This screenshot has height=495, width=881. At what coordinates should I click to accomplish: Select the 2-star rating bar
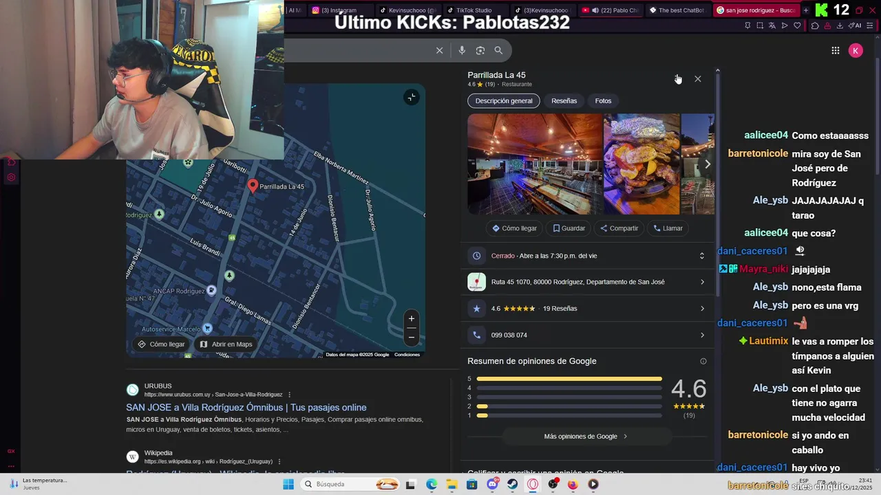569,406
